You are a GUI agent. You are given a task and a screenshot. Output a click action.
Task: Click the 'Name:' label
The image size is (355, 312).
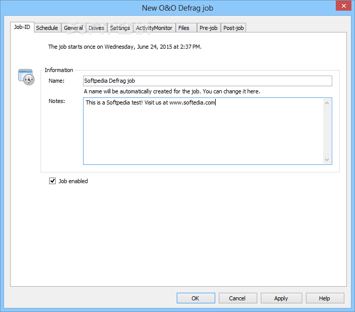click(x=57, y=81)
